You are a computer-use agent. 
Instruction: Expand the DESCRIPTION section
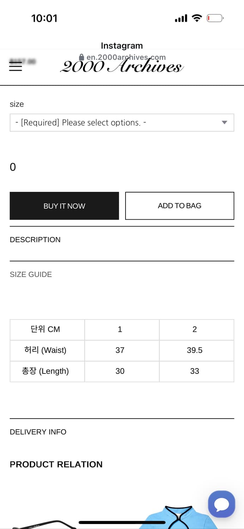[x=35, y=240]
